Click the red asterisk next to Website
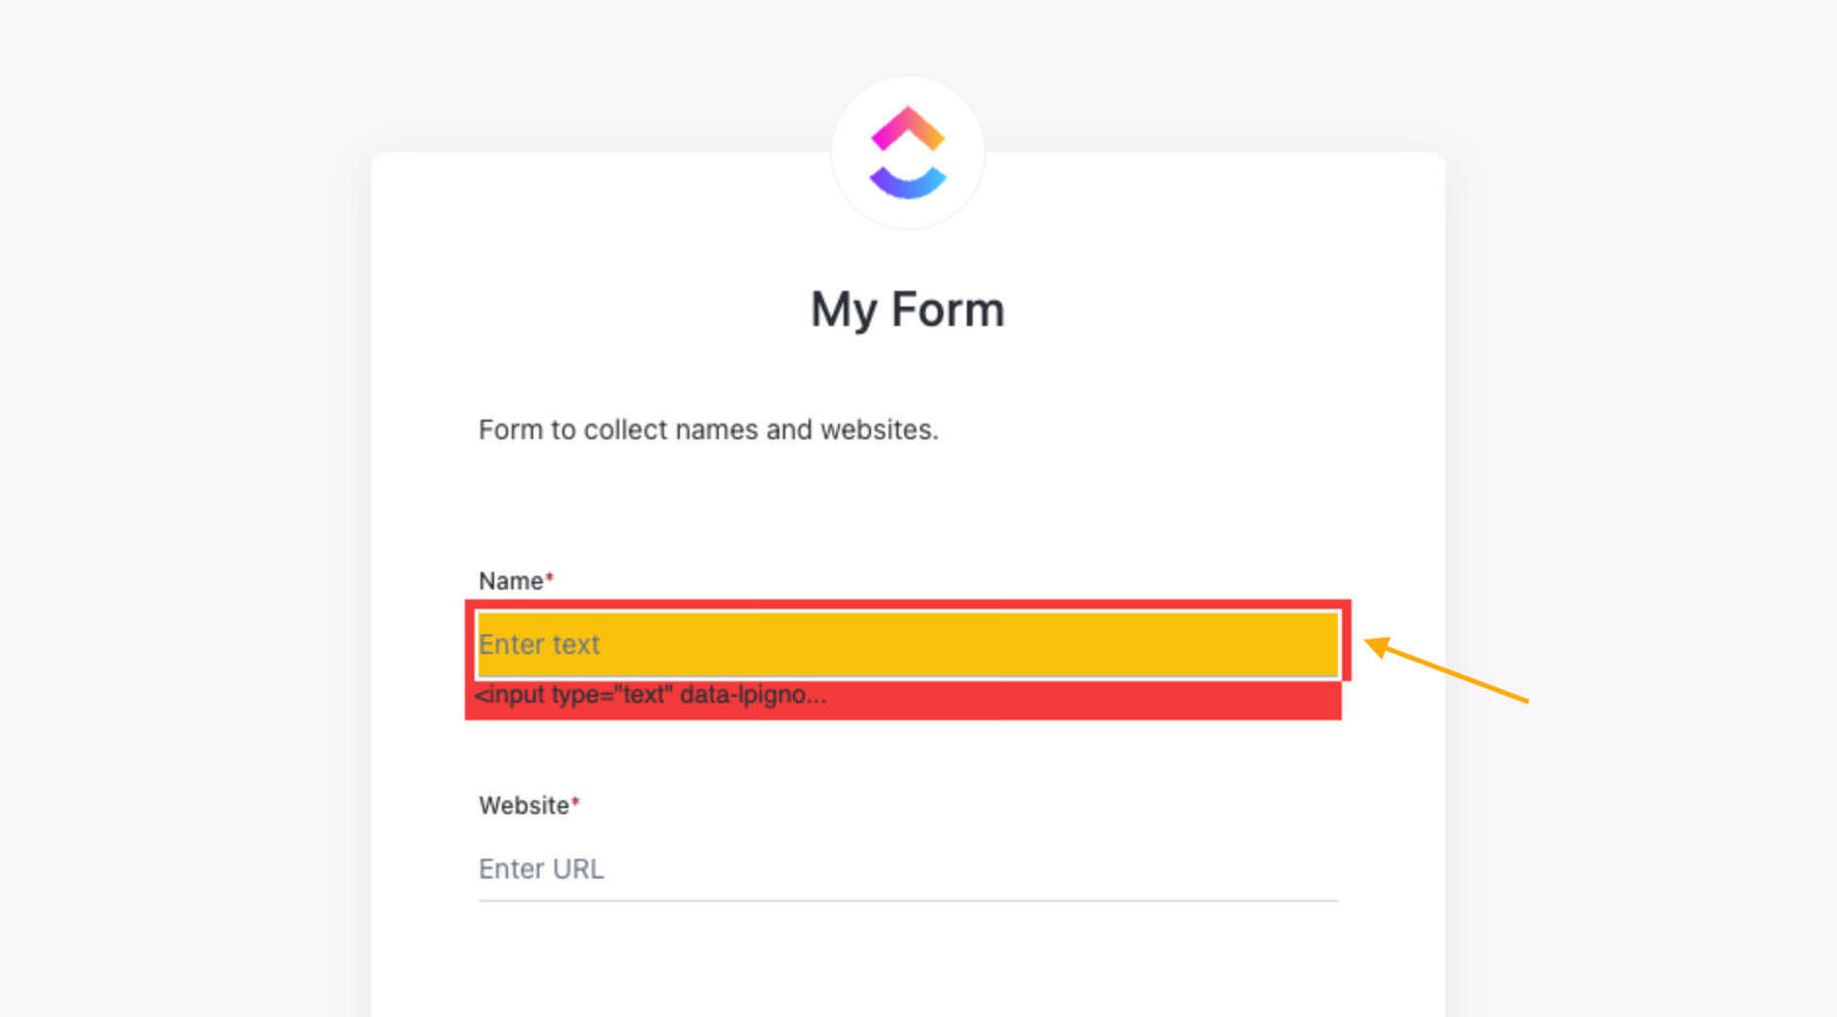 [575, 803]
